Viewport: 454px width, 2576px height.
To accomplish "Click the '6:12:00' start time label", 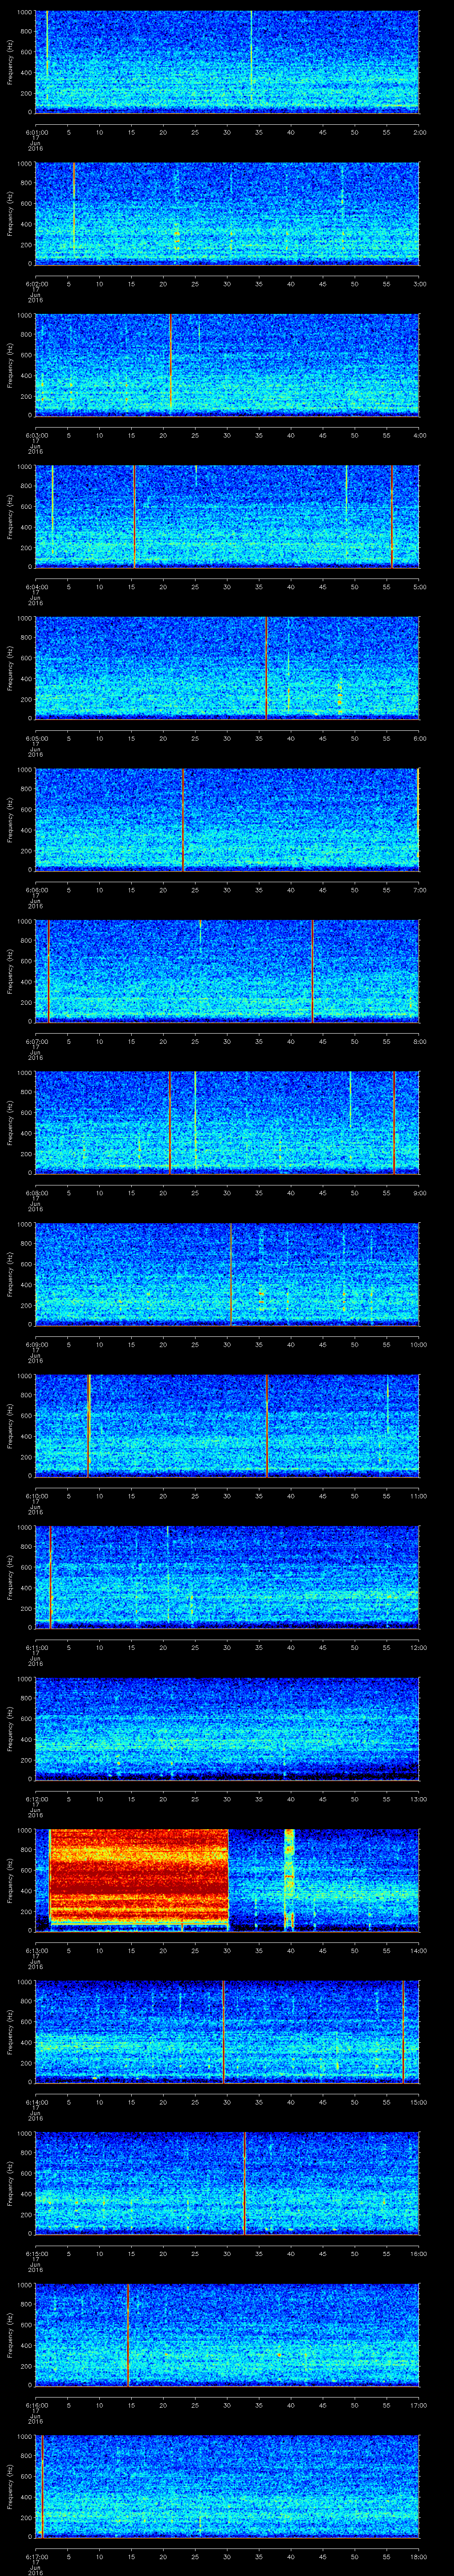I will point(36,1799).
